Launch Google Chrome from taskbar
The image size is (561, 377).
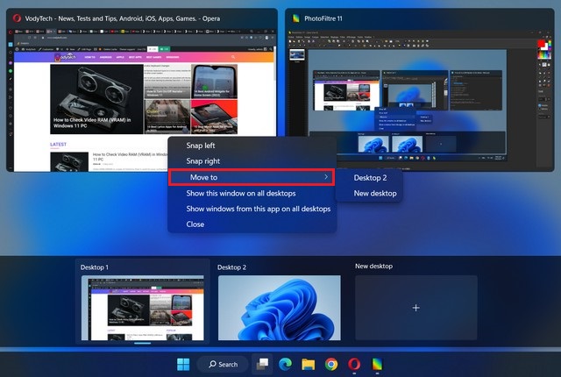(x=331, y=364)
